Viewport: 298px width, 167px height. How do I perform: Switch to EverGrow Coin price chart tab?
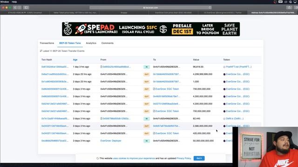[x=173, y=13]
